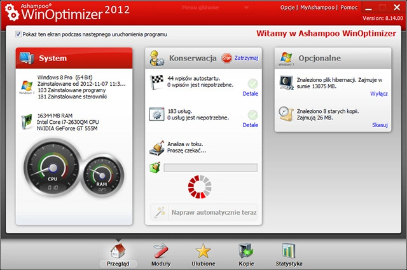
Task: Click 'Intel Core i7-2630QM CPU' text
Action: tap(68, 122)
